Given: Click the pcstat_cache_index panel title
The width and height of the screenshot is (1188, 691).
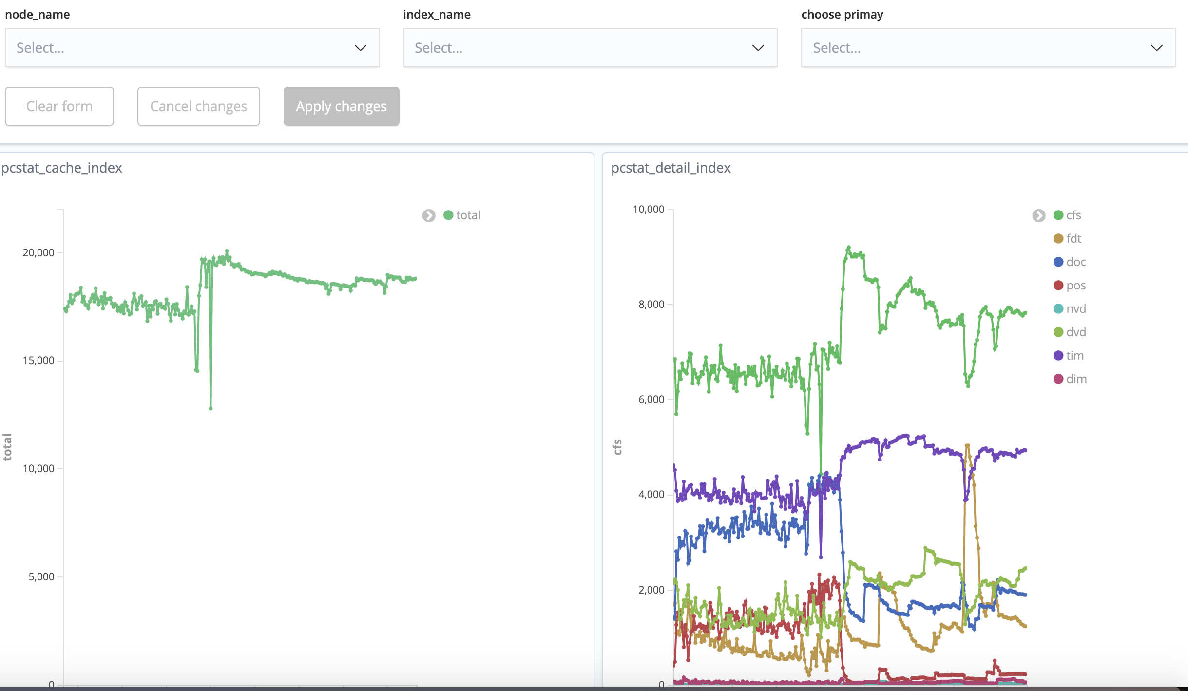Looking at the screenshot, I should pyautogui.click(x=61, y=168).
